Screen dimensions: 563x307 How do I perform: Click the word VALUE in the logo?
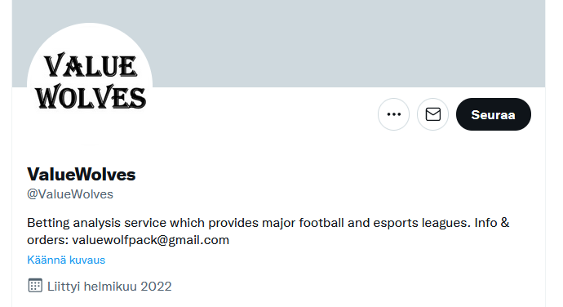(x=91, y=65)
